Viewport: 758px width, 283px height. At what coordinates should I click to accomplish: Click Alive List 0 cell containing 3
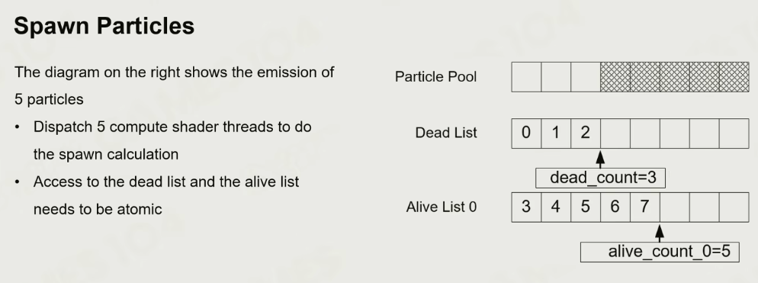[526, 207]
